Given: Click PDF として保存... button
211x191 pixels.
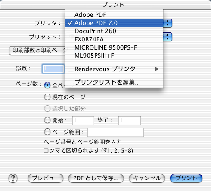Looking at the screenshot, I should point(96,178).
